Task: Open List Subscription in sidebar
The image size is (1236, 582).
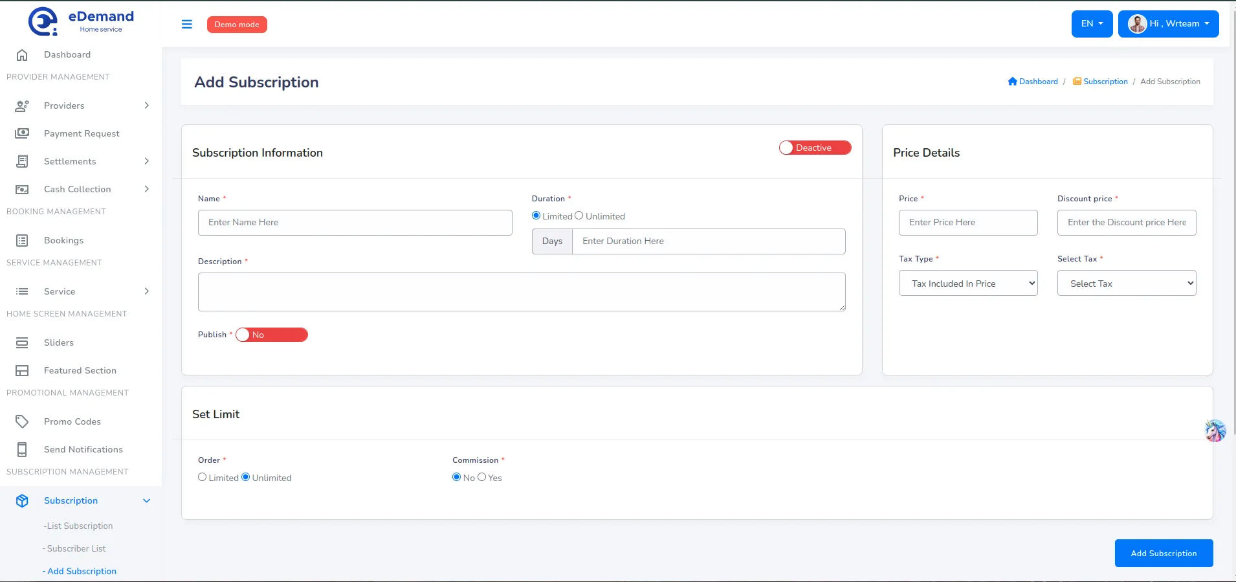Action: tap(80, 526)
